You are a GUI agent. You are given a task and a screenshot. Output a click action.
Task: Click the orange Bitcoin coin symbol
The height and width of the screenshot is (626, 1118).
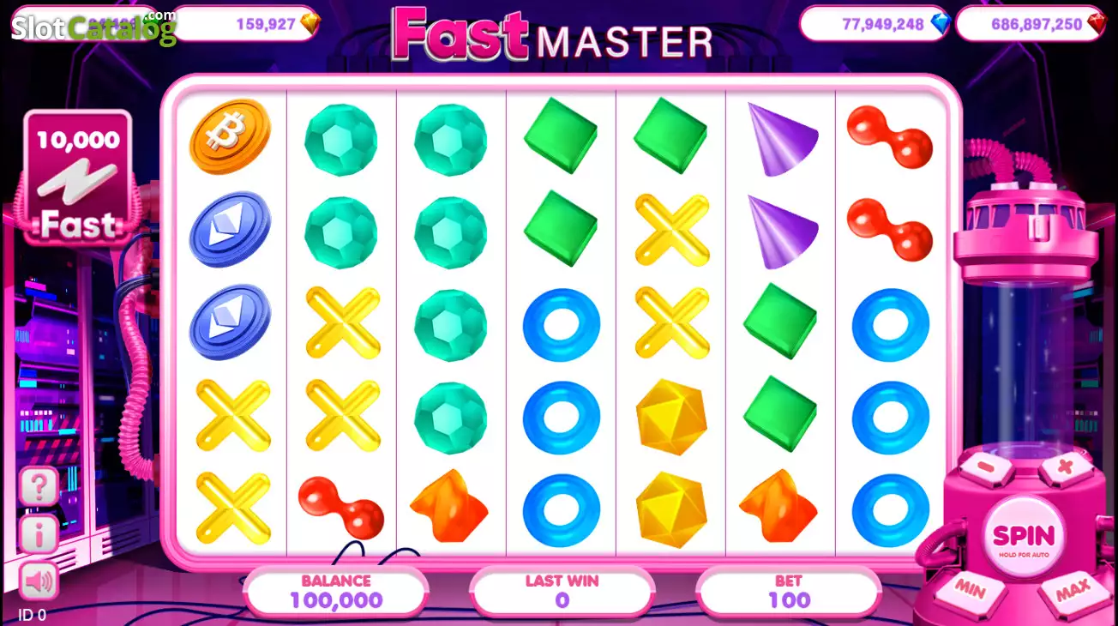point(230,136)
